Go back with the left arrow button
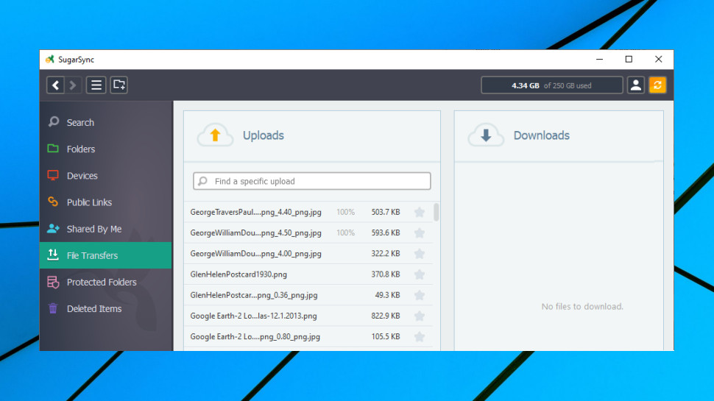The image size is (714, 401). tap(55, 85)
